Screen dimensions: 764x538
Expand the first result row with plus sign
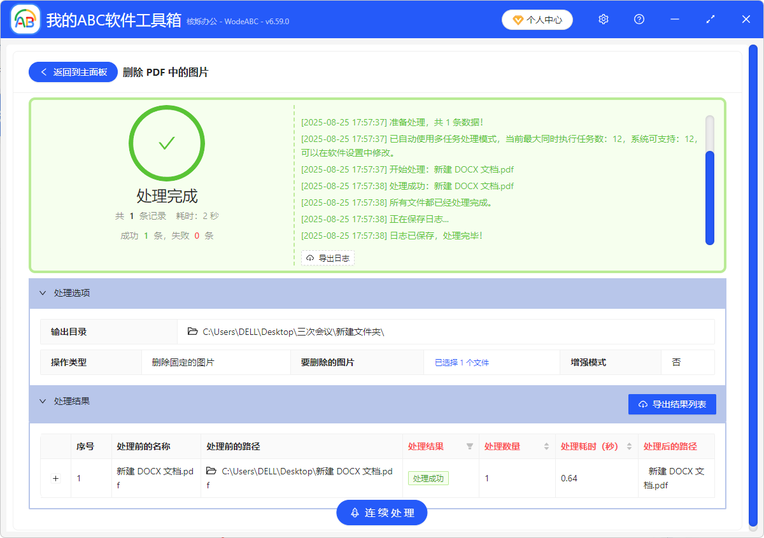[55, 478]
